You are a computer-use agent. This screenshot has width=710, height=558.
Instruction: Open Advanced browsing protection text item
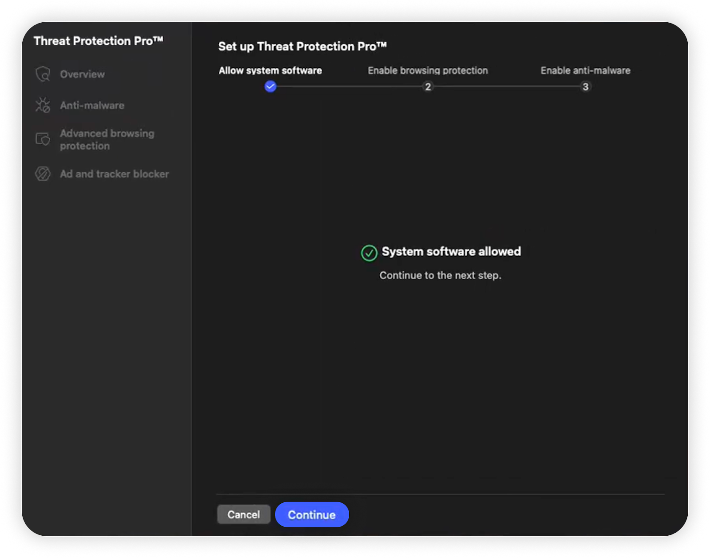point(107,139)
